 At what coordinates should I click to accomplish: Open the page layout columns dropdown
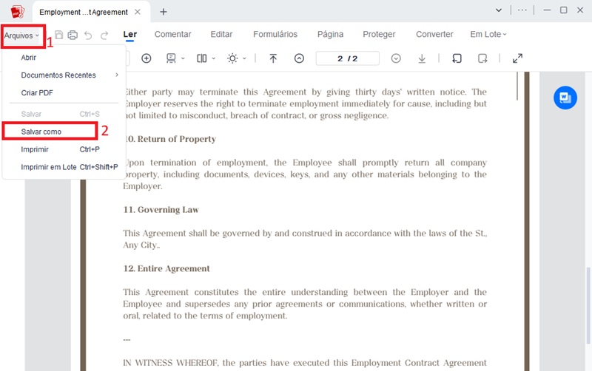(206, 58)
